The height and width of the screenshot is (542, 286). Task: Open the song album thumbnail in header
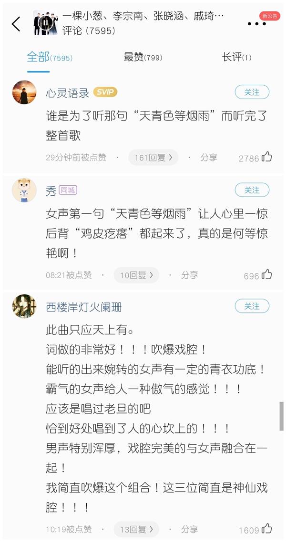(x=45, y=23)
